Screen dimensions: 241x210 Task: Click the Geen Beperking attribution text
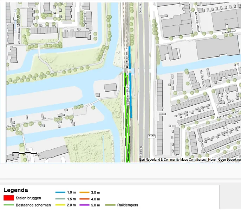point(229,160)
